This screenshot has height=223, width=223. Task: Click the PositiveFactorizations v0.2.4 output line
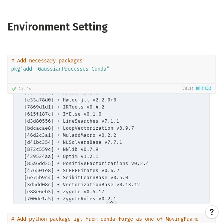[87, 164]
